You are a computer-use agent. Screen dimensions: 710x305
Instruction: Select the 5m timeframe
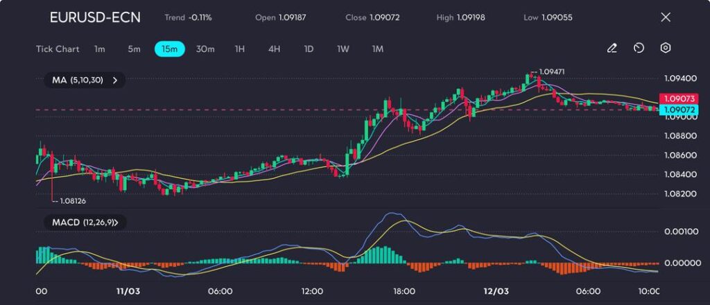[134, 49]
